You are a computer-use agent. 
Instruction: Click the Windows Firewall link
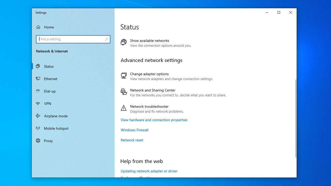tap(134, 130)
